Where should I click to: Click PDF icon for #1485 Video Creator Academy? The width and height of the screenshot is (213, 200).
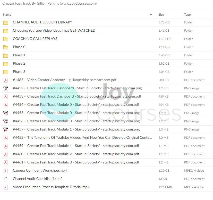(x=6, y=80)
